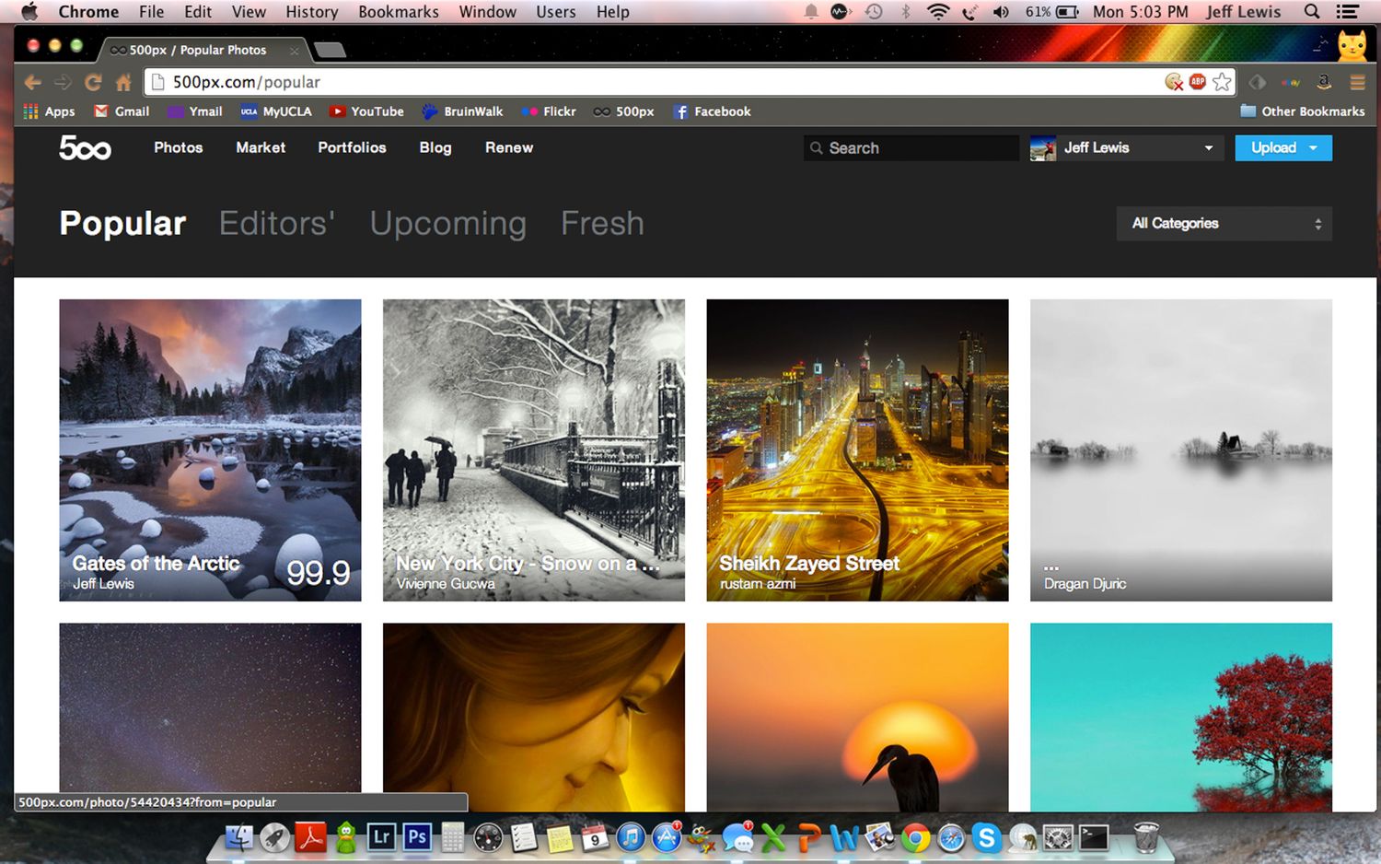Screen dimensions: 1381x864
Task: Click the Renew link
Action: tap(509, 147)
